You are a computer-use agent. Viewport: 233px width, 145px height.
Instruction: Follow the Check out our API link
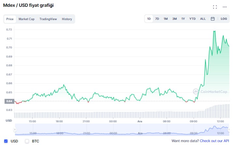pyautogui.click(x=214, y=141)
